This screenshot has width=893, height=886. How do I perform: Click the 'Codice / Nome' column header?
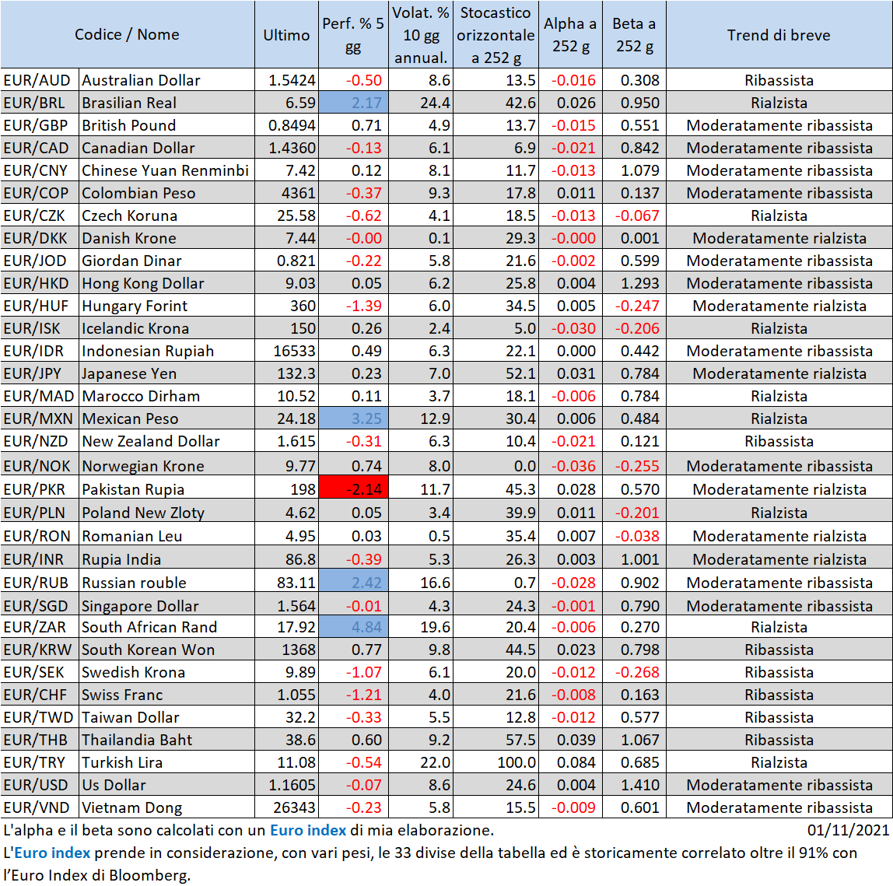(x=128, y=34)
